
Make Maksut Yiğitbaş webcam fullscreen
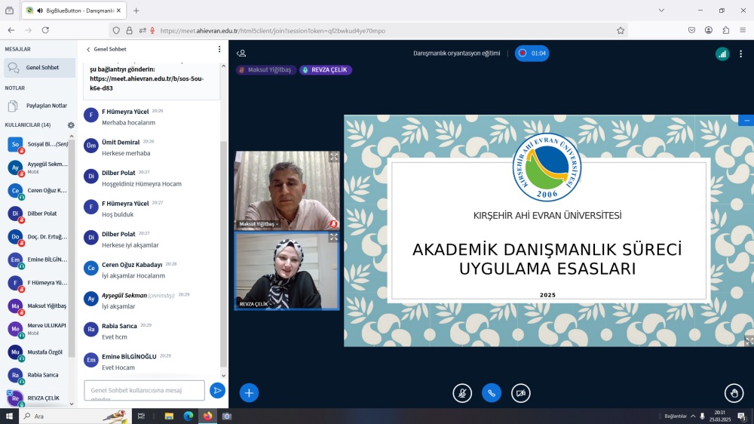tap(334, 157)
